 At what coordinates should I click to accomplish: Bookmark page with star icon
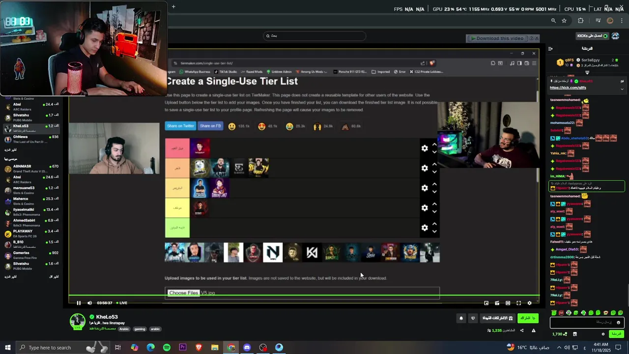click(564, 21)
